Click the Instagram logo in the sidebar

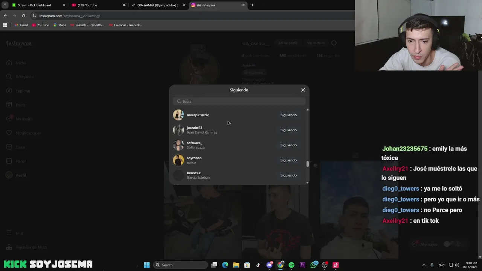(19, 44)
